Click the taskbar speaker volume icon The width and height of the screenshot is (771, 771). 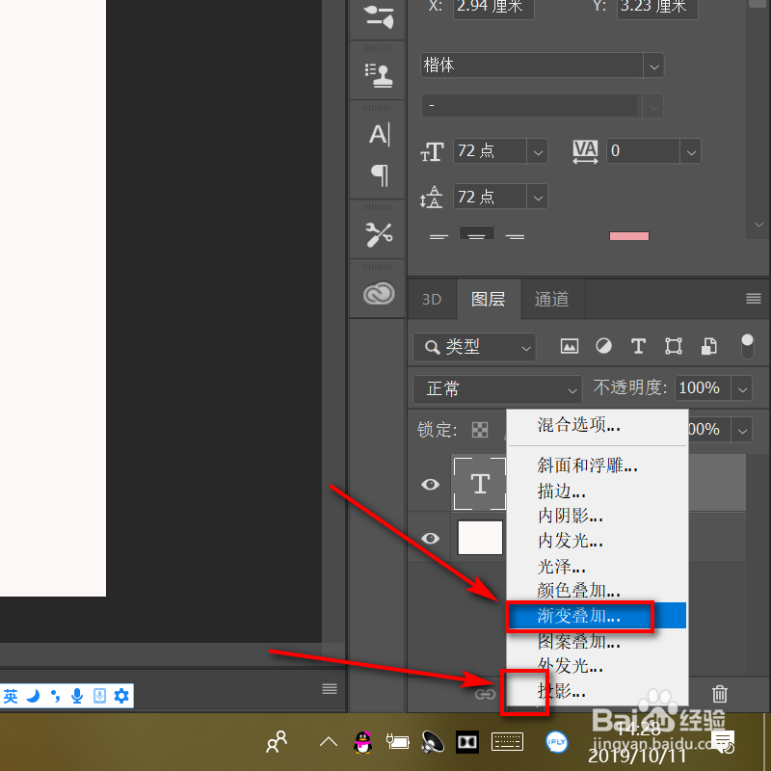click(x=432, y=742)
